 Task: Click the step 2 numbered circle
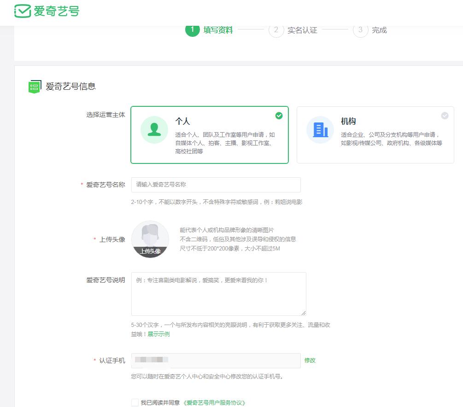point(275,30)
